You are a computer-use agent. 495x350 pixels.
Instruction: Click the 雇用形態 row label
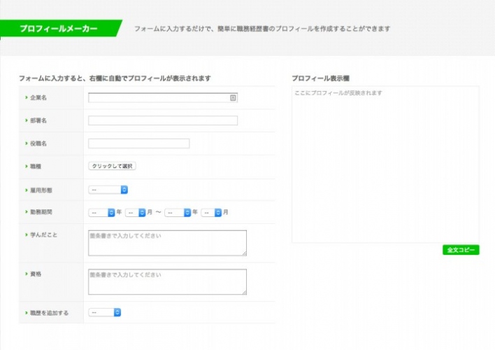point(41,190)
